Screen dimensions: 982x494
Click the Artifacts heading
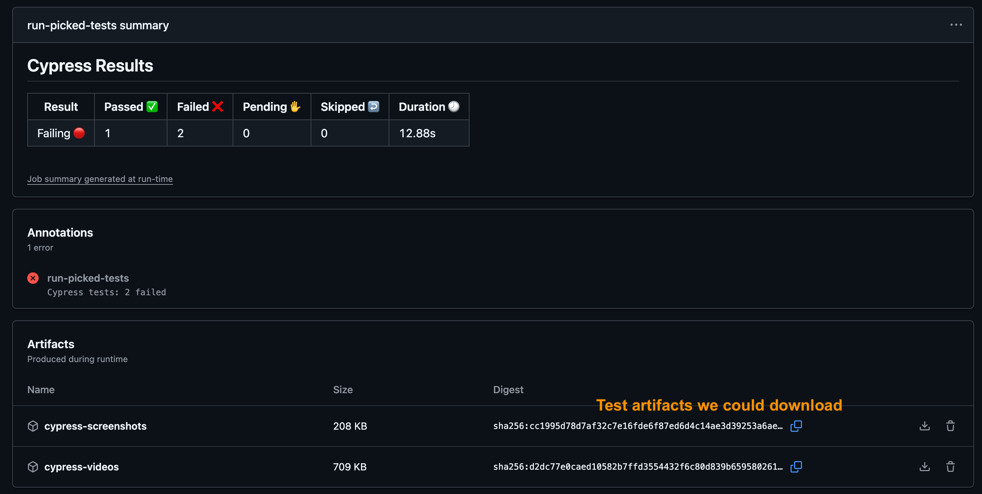[51, 344]
